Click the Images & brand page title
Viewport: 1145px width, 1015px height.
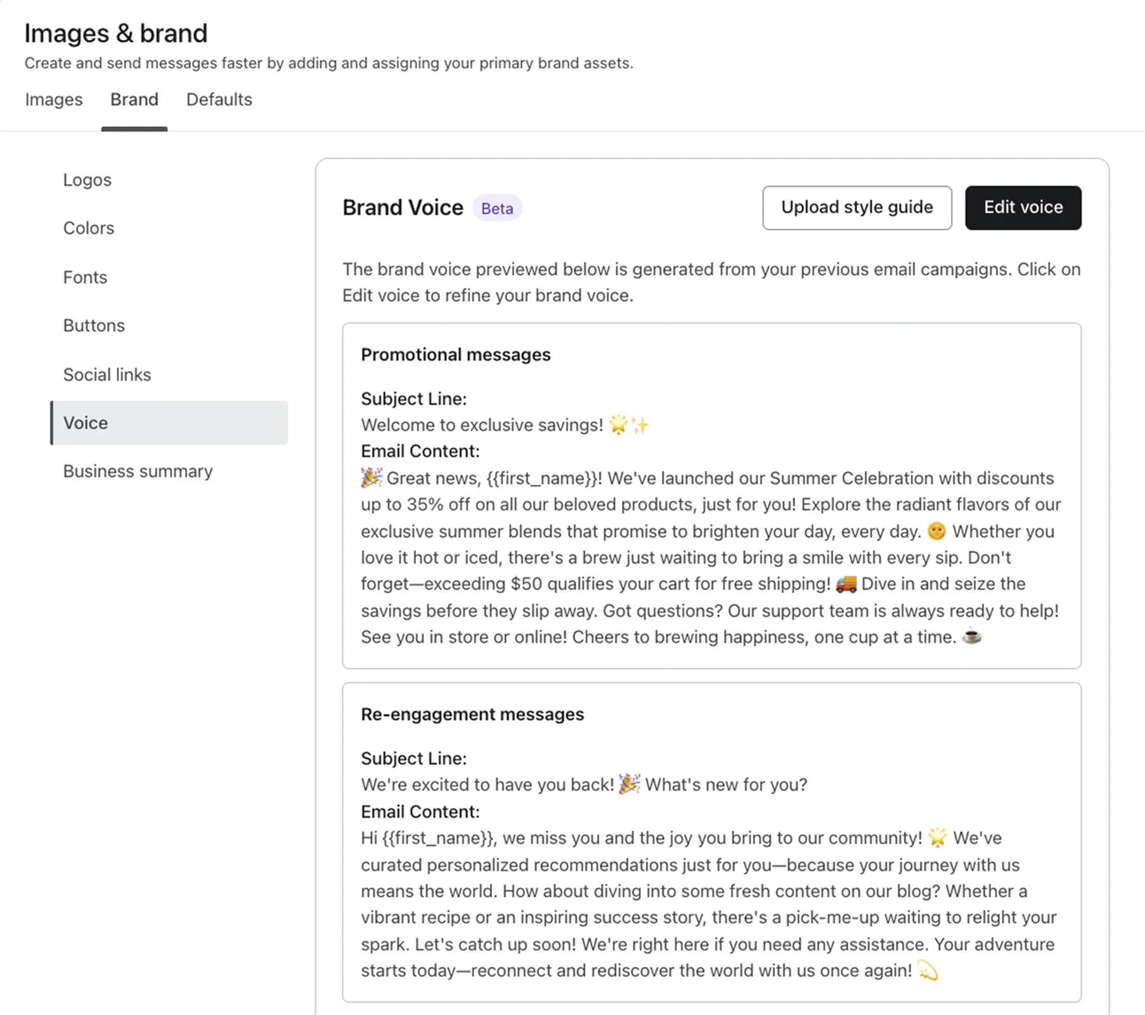pos(116,32)
